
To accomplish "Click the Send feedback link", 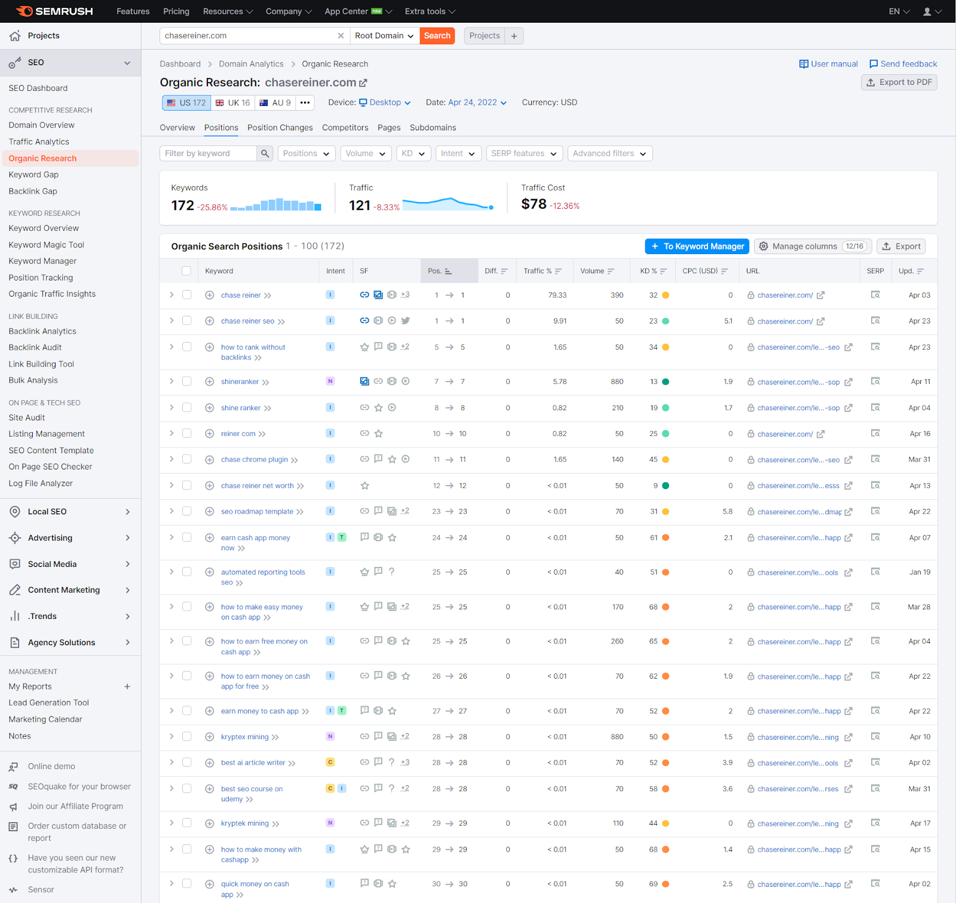I will (903, 64).
